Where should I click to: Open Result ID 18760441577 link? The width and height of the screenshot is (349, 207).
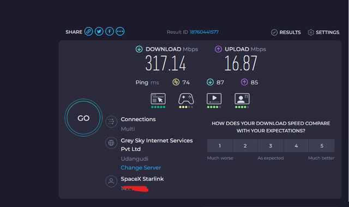(204, 32)
